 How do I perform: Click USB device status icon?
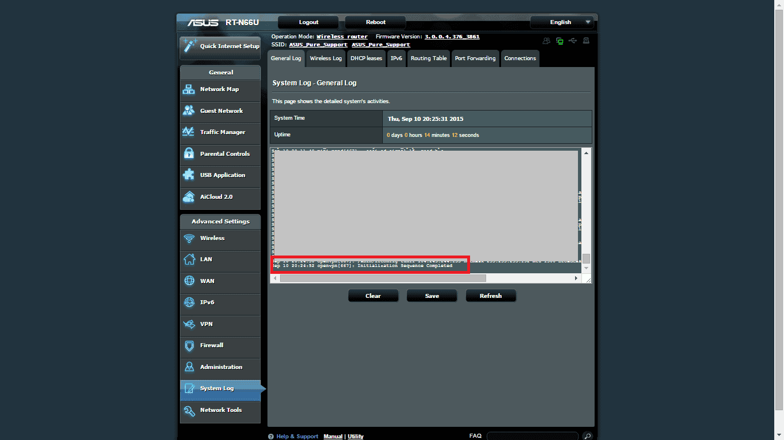[x=573, y=41]
